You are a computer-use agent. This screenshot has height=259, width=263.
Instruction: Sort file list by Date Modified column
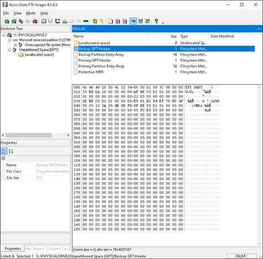coord(232,36)
